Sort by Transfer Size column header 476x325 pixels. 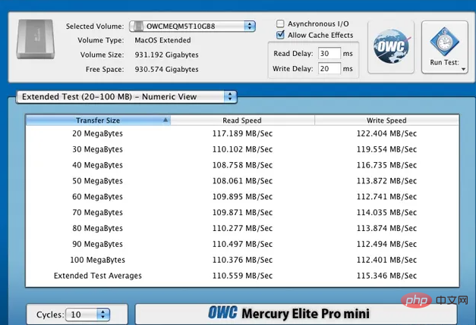tap(98, 120)
